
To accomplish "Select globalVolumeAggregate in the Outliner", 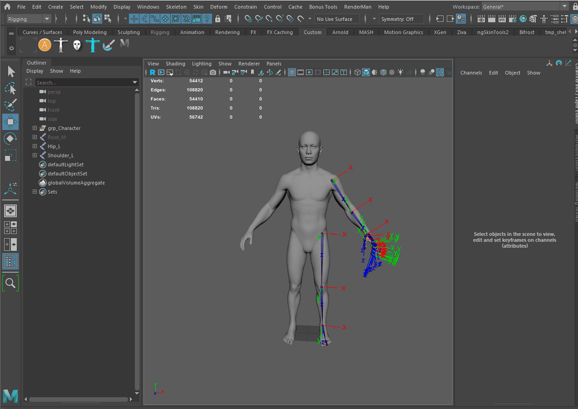I will (x=76, y=183).
